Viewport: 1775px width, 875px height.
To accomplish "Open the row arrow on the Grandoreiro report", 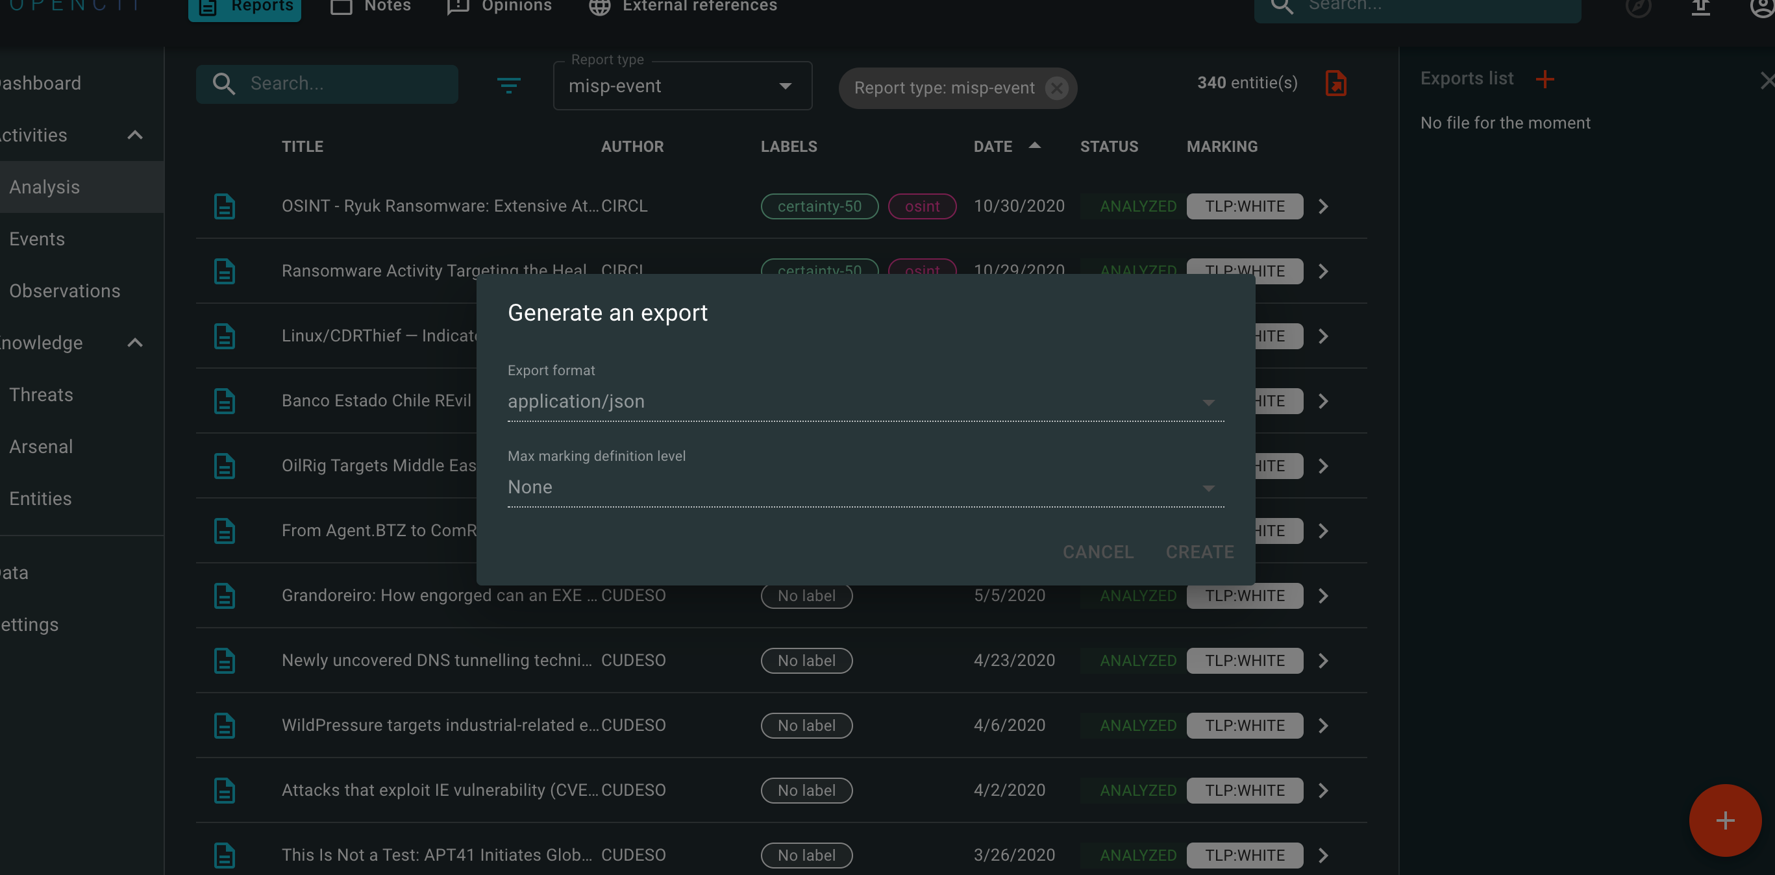I will click(x=1323, y=595).
